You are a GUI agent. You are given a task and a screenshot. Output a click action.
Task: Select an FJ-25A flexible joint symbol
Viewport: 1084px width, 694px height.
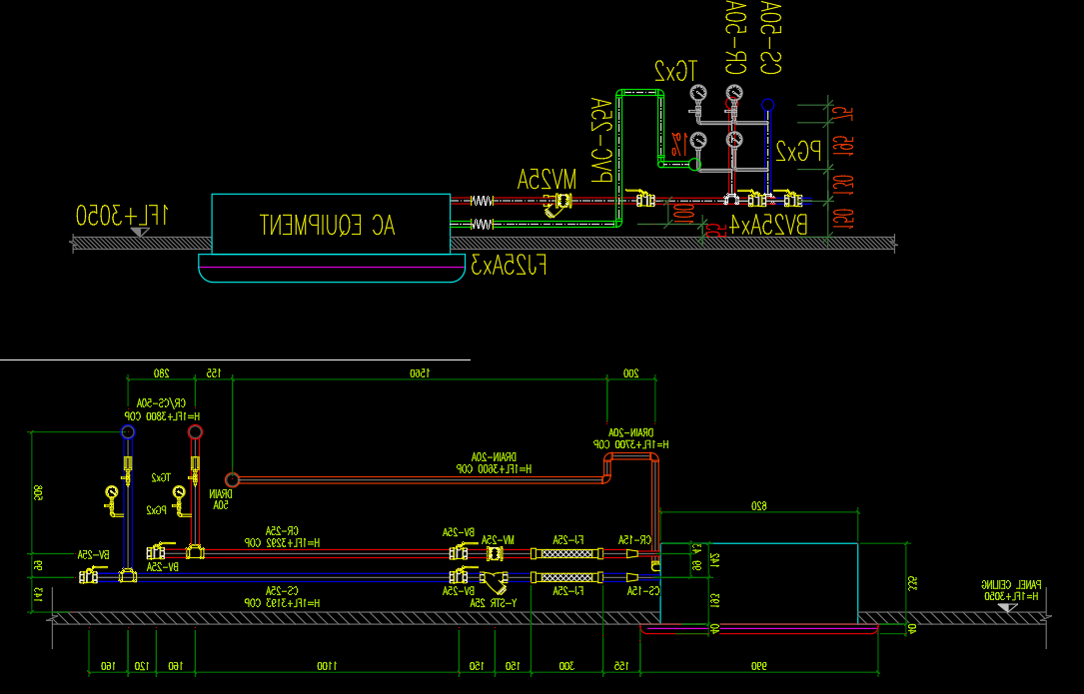tap(566, 553)
